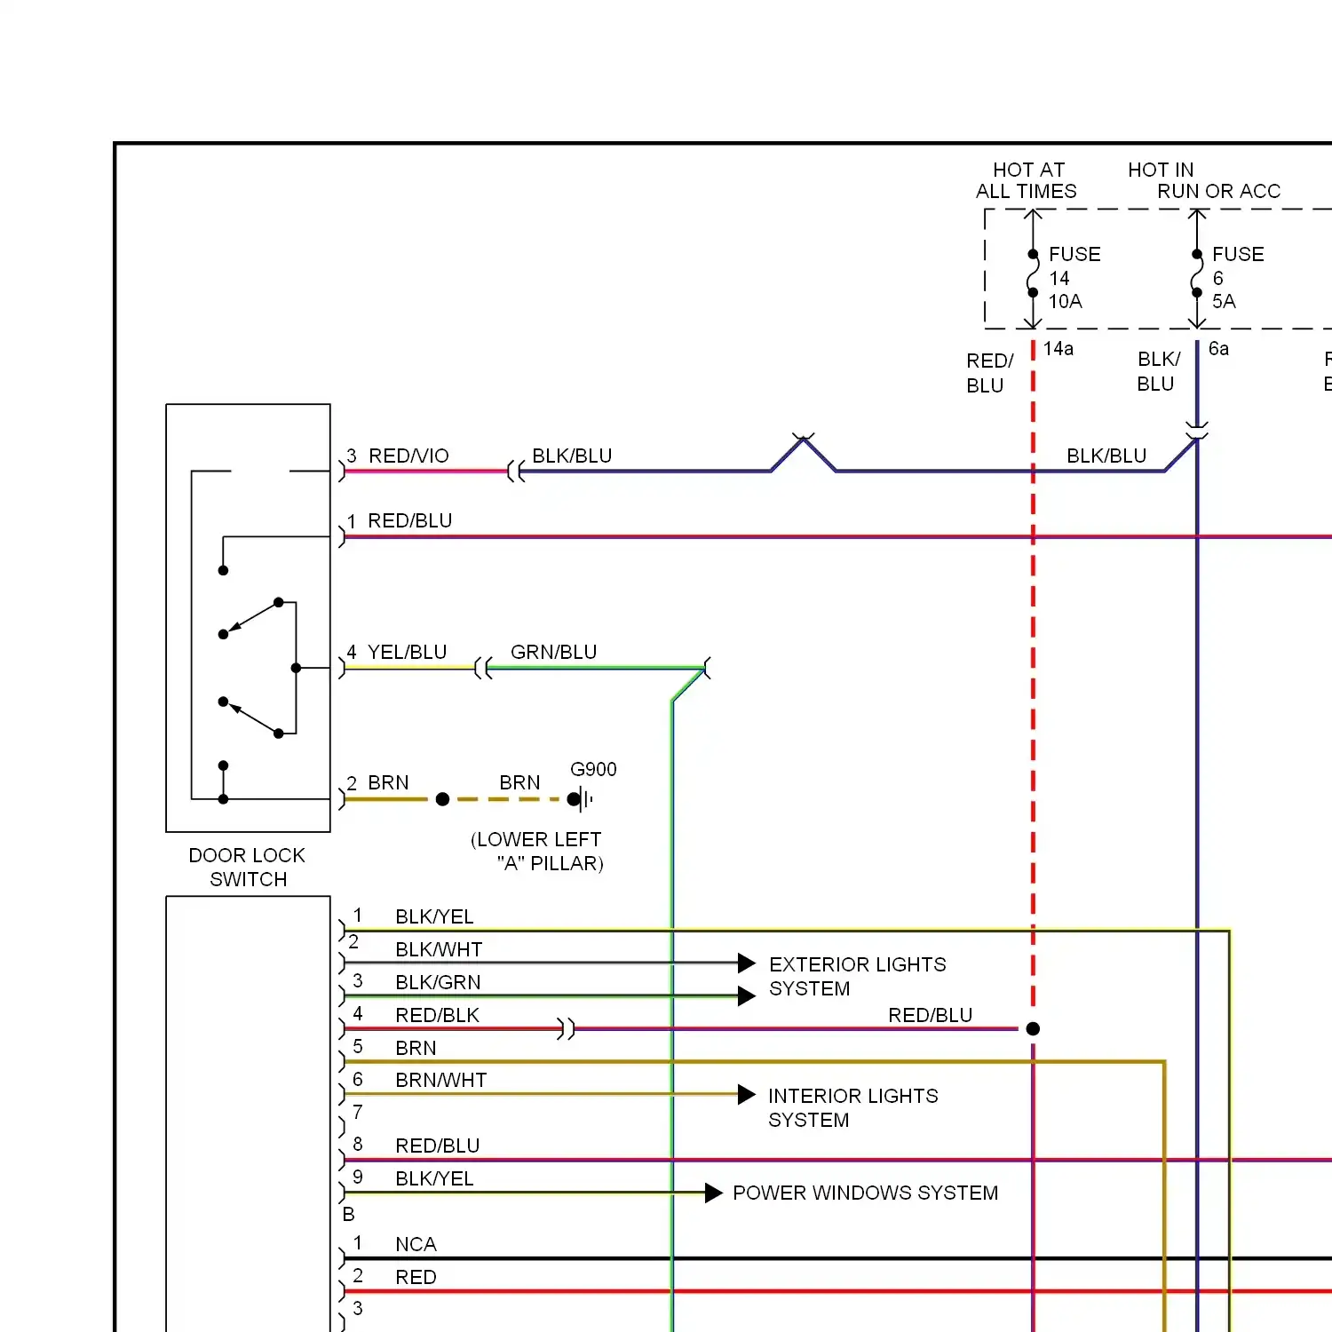
Task: Select the "BLK/GRN" wire label
Action: pos(438,982)
